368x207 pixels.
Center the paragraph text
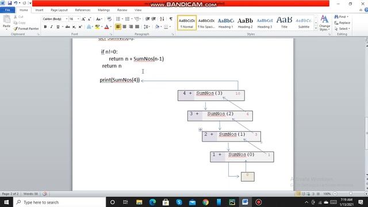tap(124, 27)
